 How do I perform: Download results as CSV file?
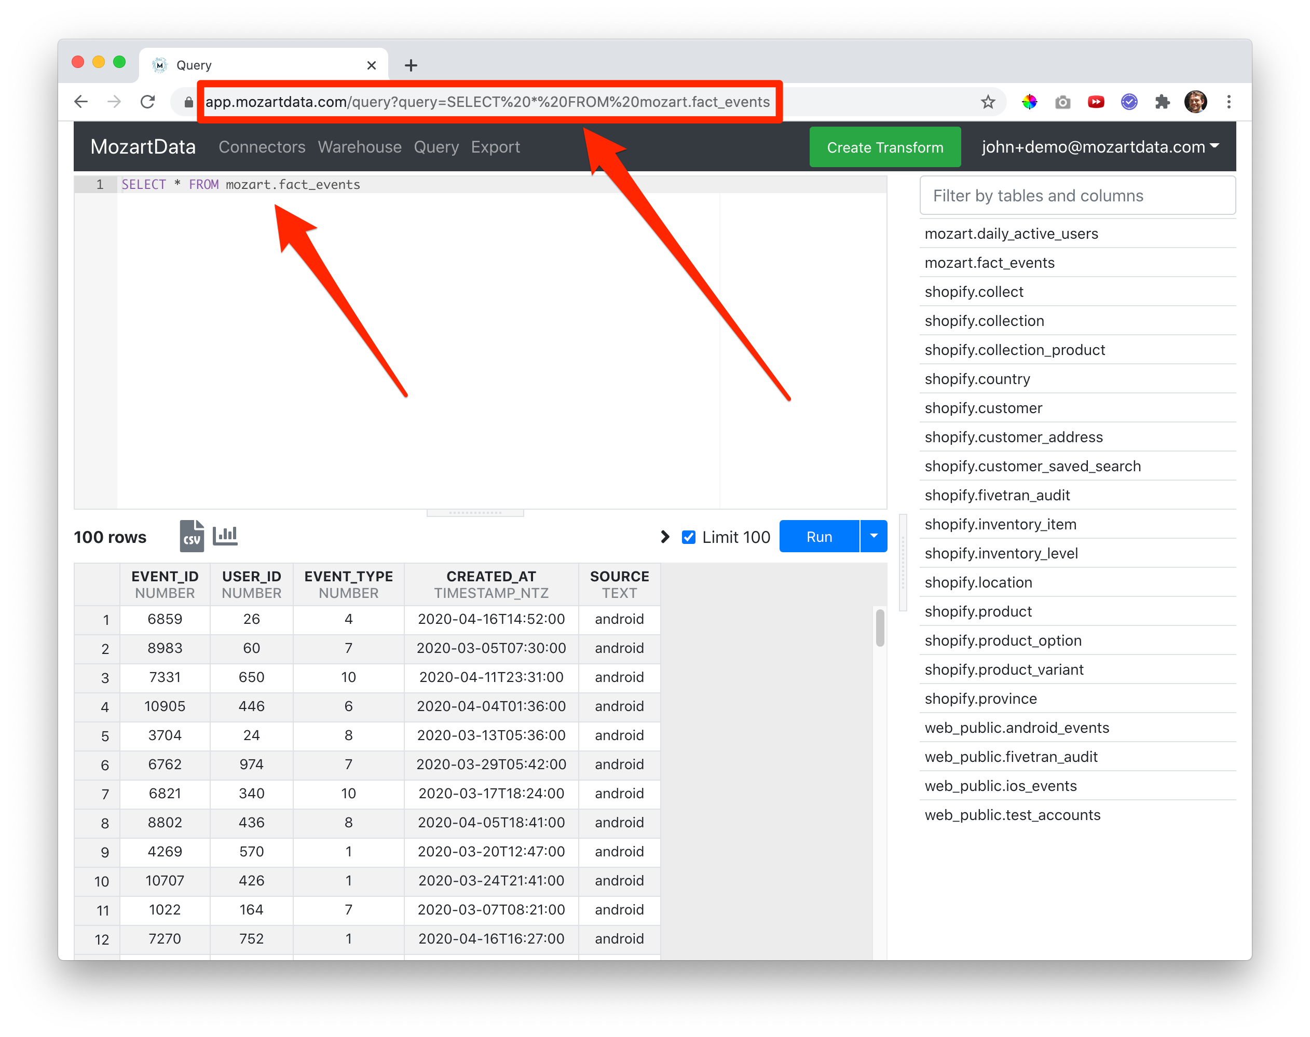tap(191, 536)
